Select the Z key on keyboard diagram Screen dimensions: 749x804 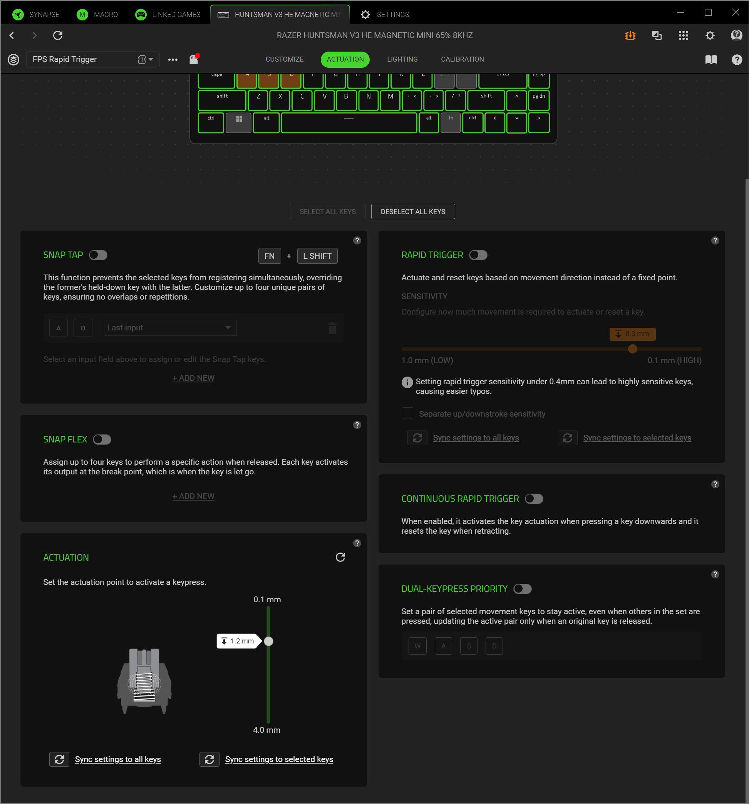[x=258, y=101]
